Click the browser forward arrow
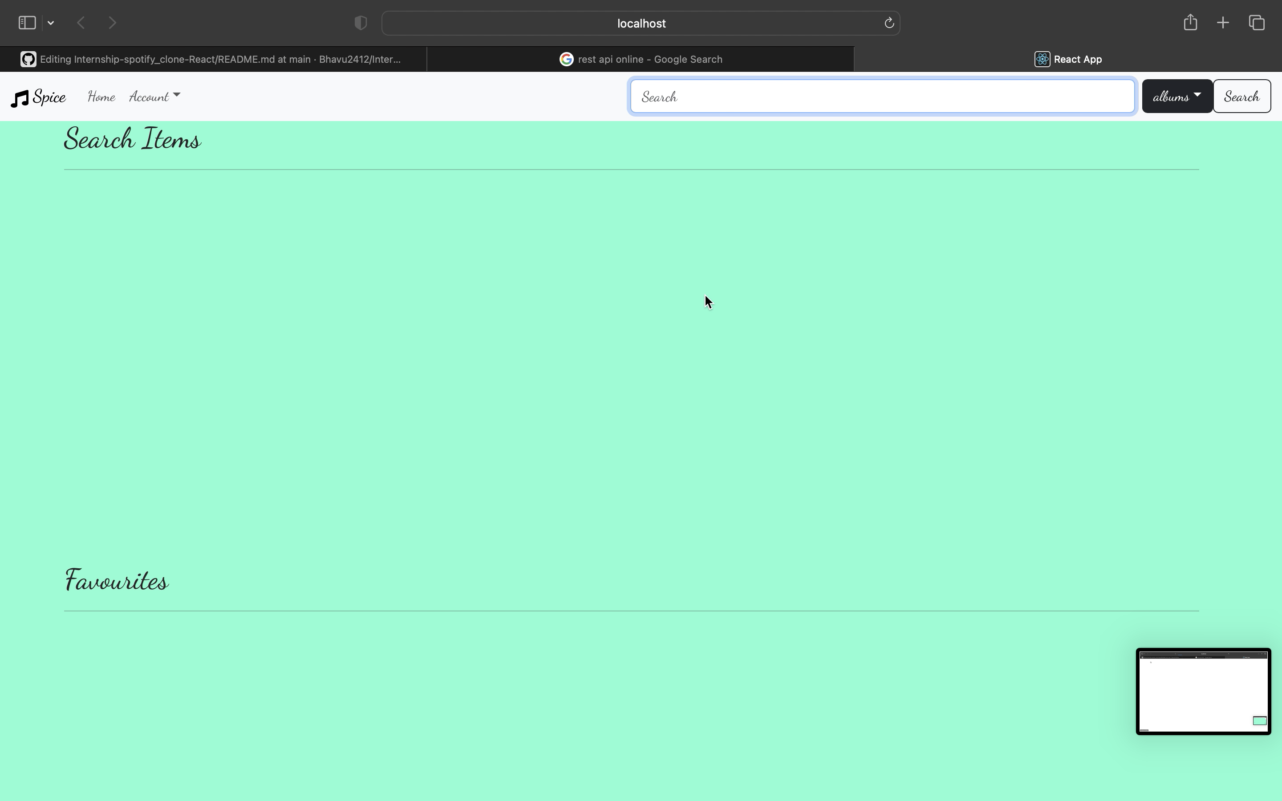This screenshot has width=1282, height=801. (x=112, y=23)
